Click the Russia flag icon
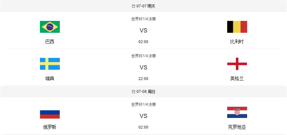The height and width of the screenshot is (135, 287). point(50,113)
